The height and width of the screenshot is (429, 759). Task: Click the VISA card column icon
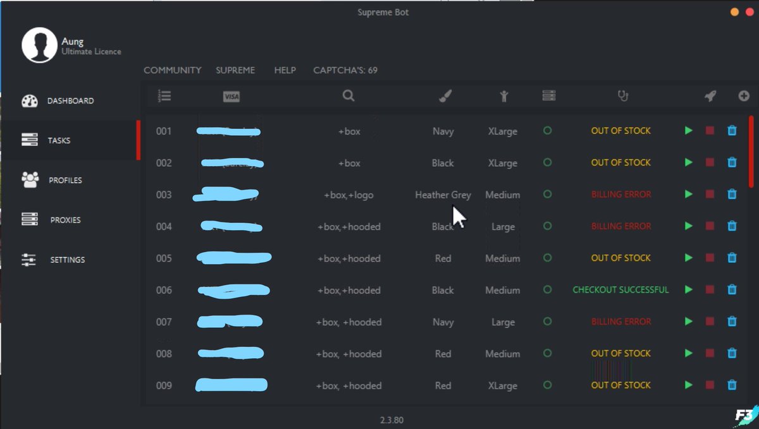(231, 97)
